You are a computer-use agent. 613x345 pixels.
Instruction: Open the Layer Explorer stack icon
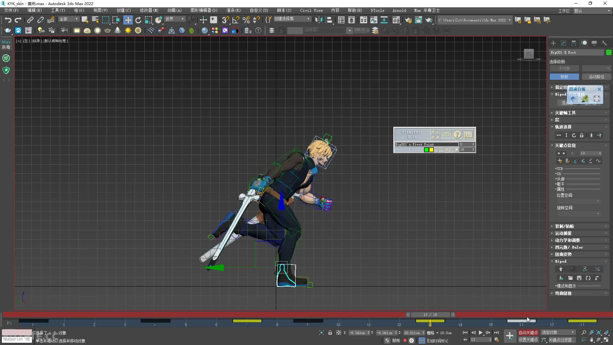pos(272,30)
